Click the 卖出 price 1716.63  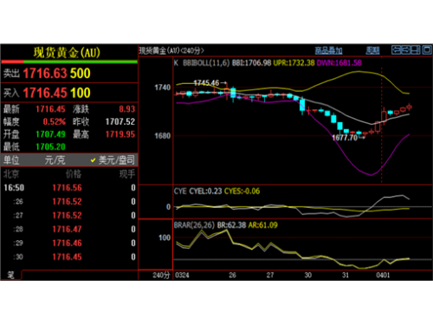coord(45,74)
